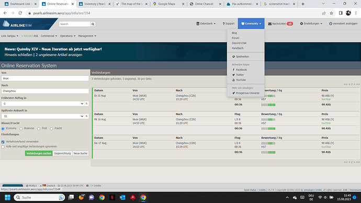Select Handbuch in the Community menu
Viewport: 361px width, 203px height.
tap(238, 48)
